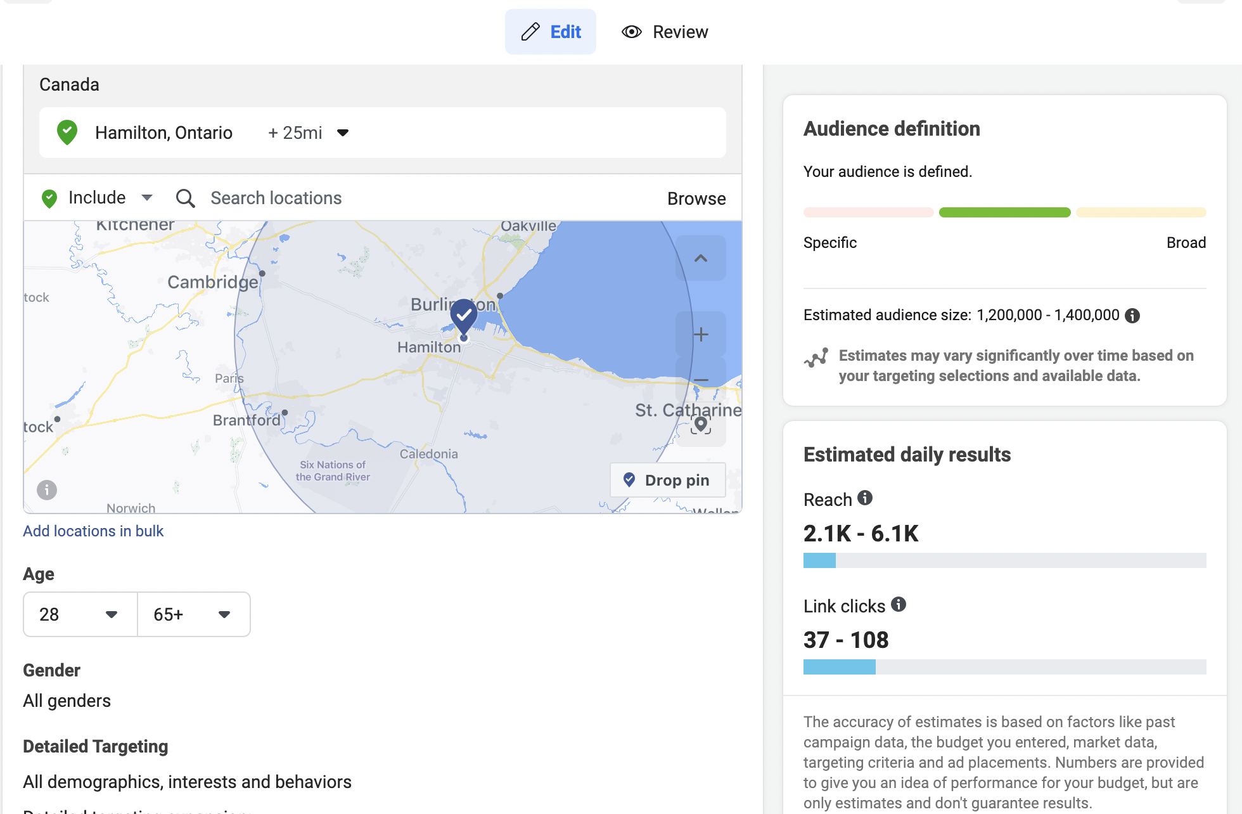Click the map's locate-me pin icon
1242x814 pixels.
[701, 424]
